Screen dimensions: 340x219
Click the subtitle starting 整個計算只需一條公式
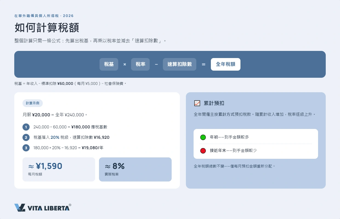click(x=90, y=41)
